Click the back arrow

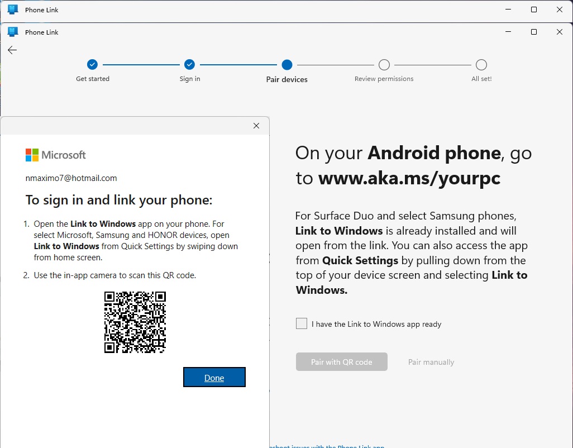pyautogui.click(x=12, y=50)
